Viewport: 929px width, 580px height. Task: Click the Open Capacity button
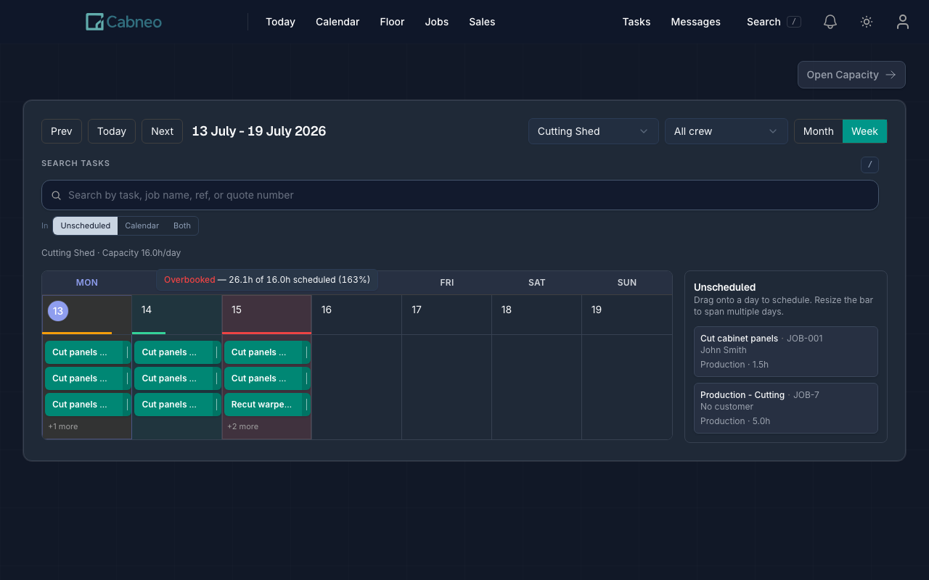(851, 75)
